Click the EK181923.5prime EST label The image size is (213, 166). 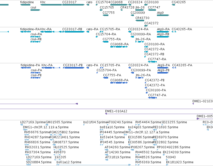click(180, 162)
